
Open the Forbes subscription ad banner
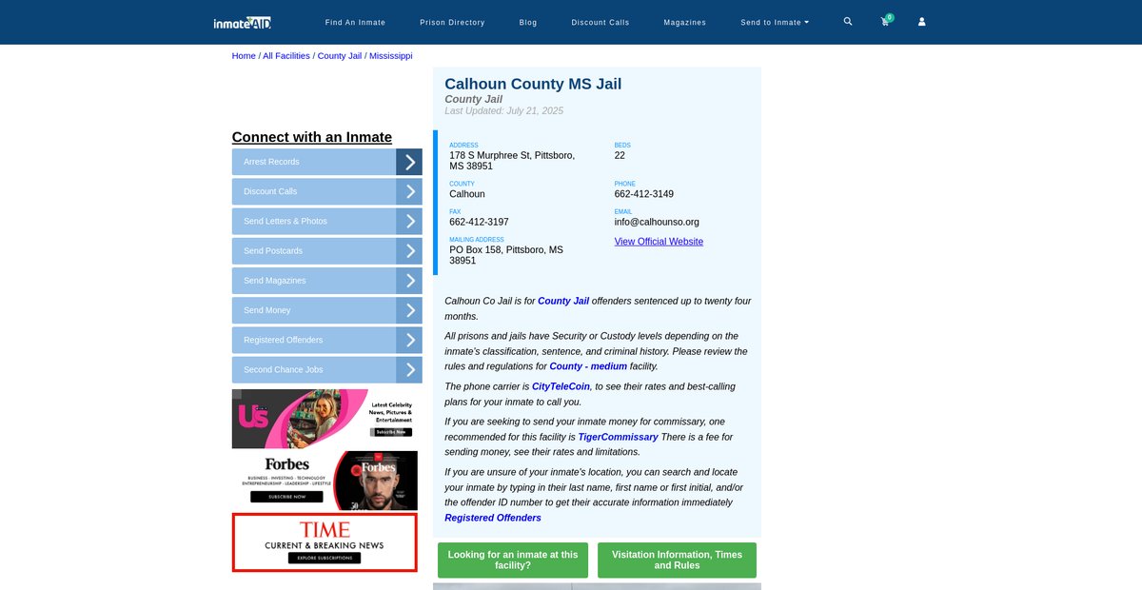(x=325, y=481)
